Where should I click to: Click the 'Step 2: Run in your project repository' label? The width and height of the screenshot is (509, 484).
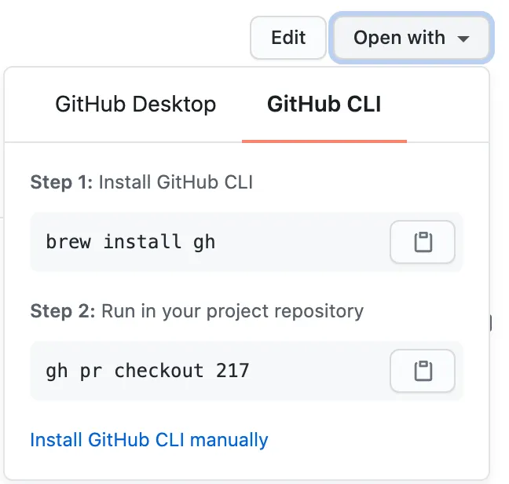coord(196,311)
